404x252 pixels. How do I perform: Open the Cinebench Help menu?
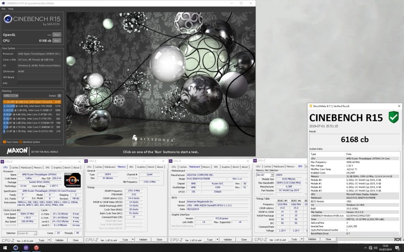[x=11, y=9]
